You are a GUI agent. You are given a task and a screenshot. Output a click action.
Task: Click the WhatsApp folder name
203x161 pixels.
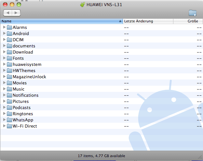tap(23, 120)
